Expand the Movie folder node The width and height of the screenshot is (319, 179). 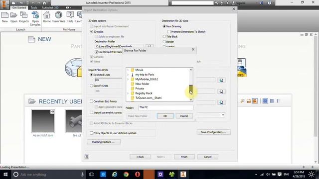click(x=128, y=70)
